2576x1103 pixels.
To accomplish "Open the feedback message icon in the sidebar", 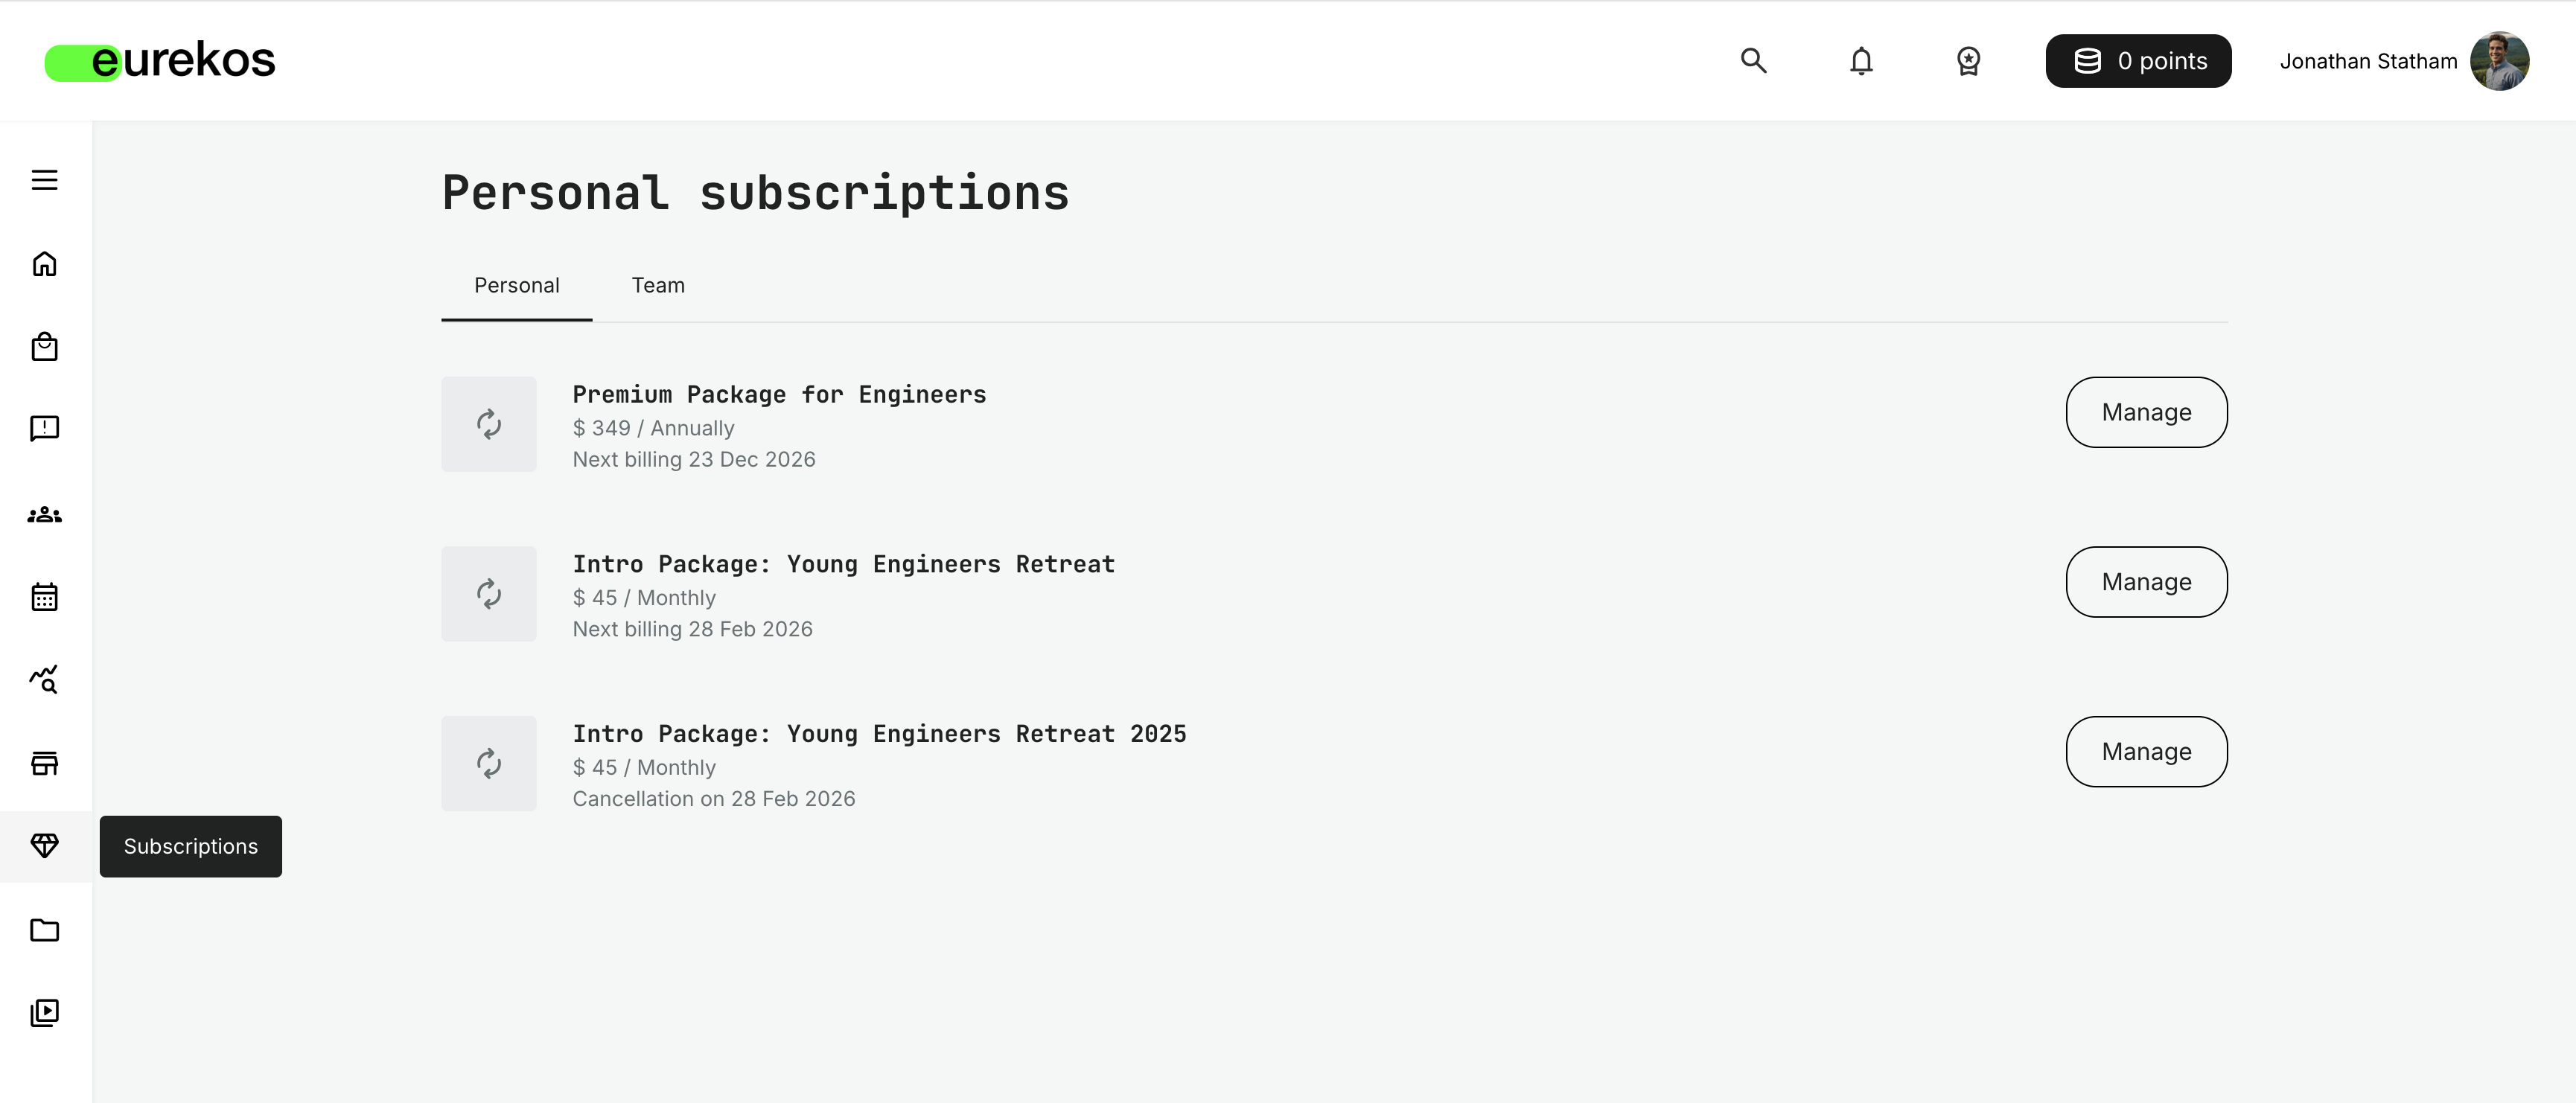I will click(x=45, y=429).
